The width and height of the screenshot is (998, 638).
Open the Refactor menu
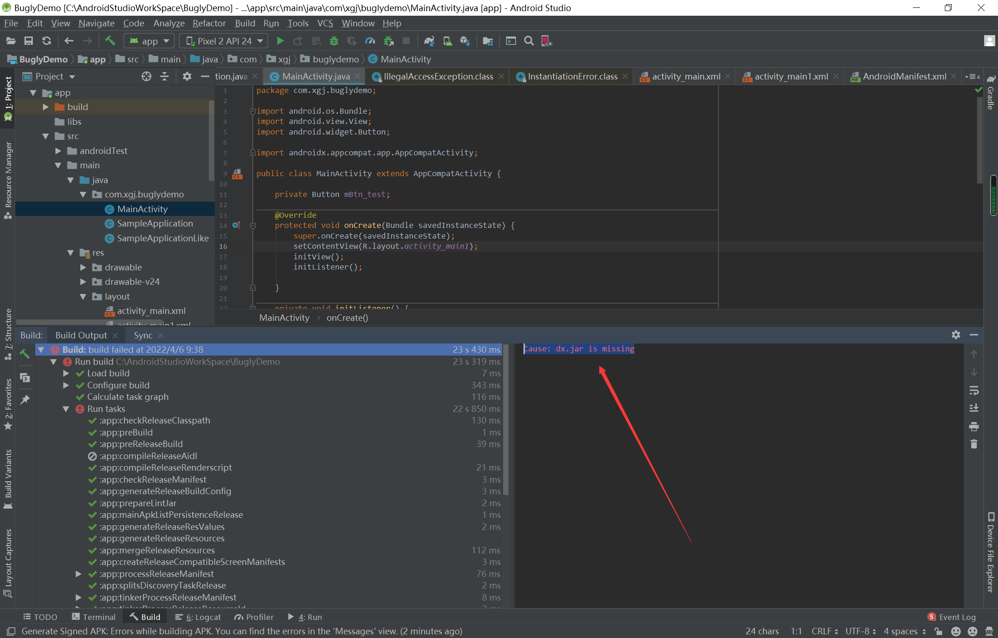pyautogui.click(x=209, y=23)
